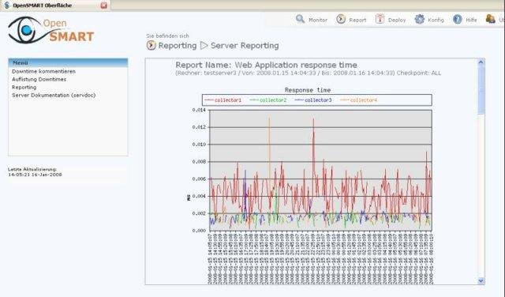Open Downtime kommentieren link
The image size is (505, 297).
[44, 71]
